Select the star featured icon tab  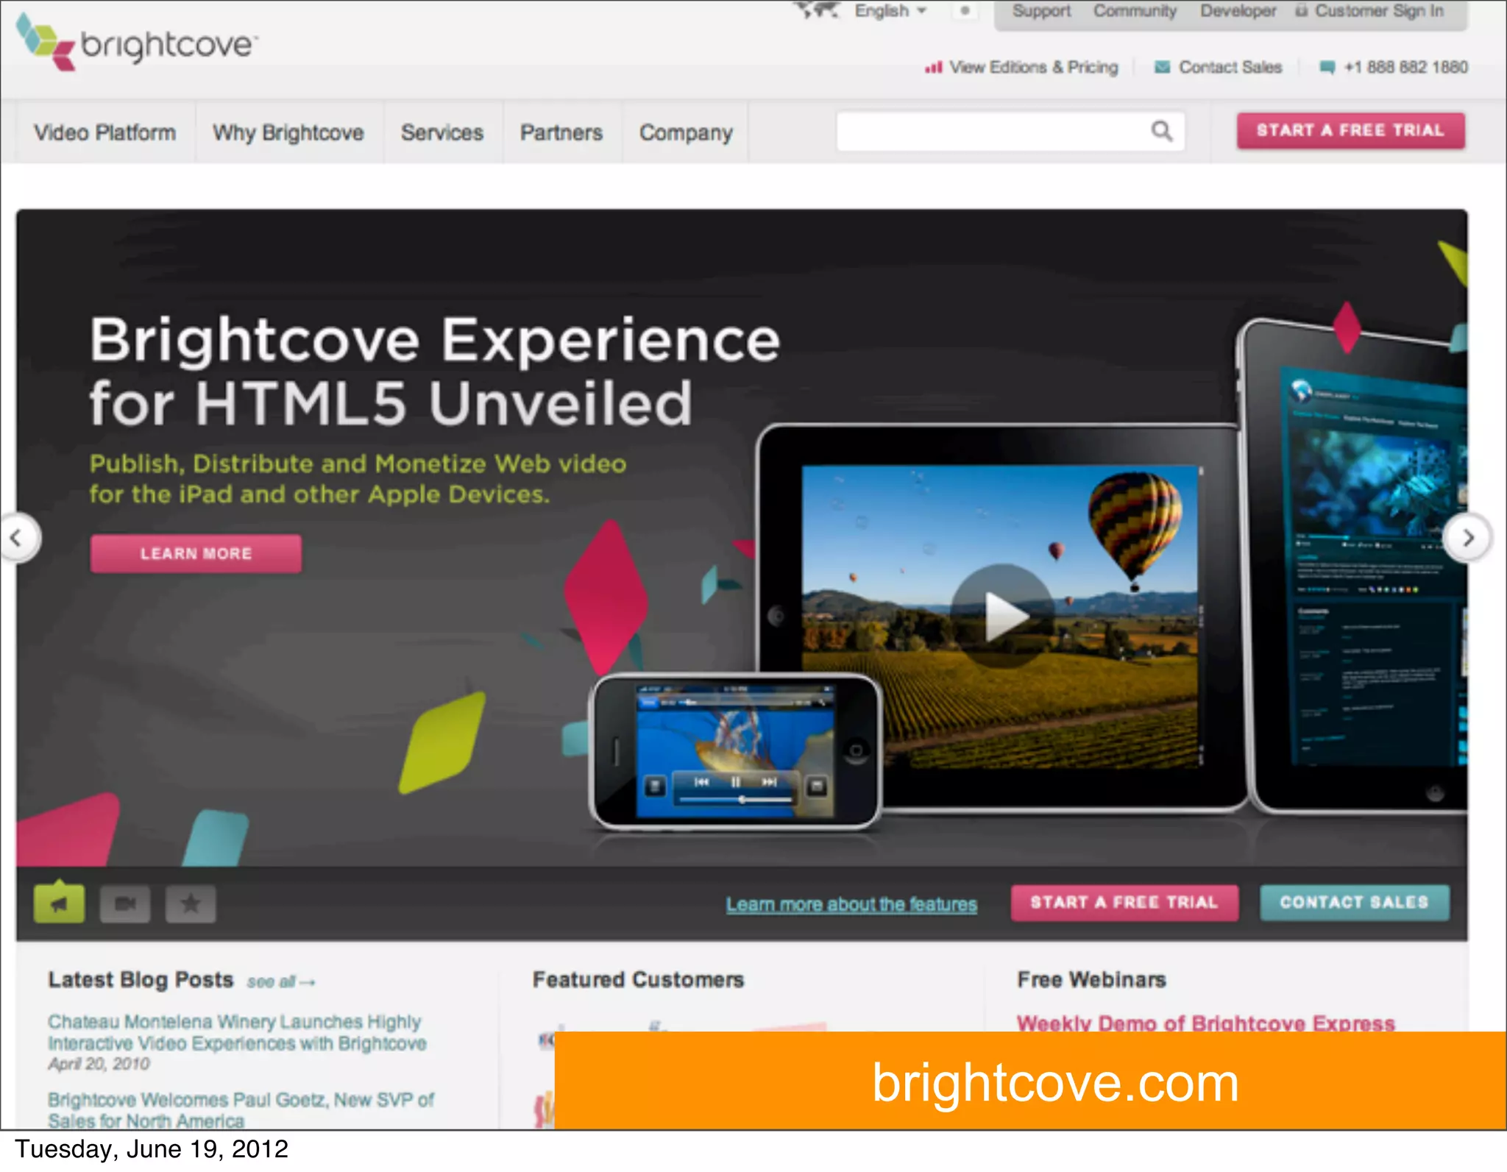pyautogui.click(x=191, y=903)
